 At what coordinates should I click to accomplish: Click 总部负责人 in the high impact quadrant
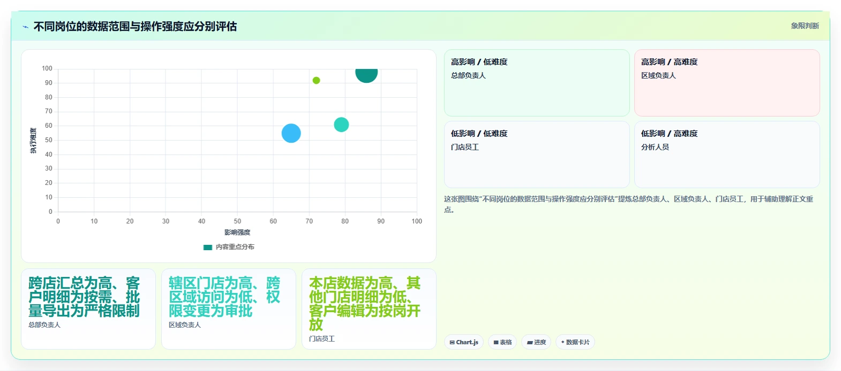(x=468, y=75)
